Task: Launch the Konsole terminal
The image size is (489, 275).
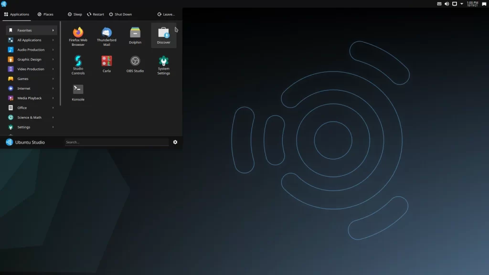Action: pos(78,93)
